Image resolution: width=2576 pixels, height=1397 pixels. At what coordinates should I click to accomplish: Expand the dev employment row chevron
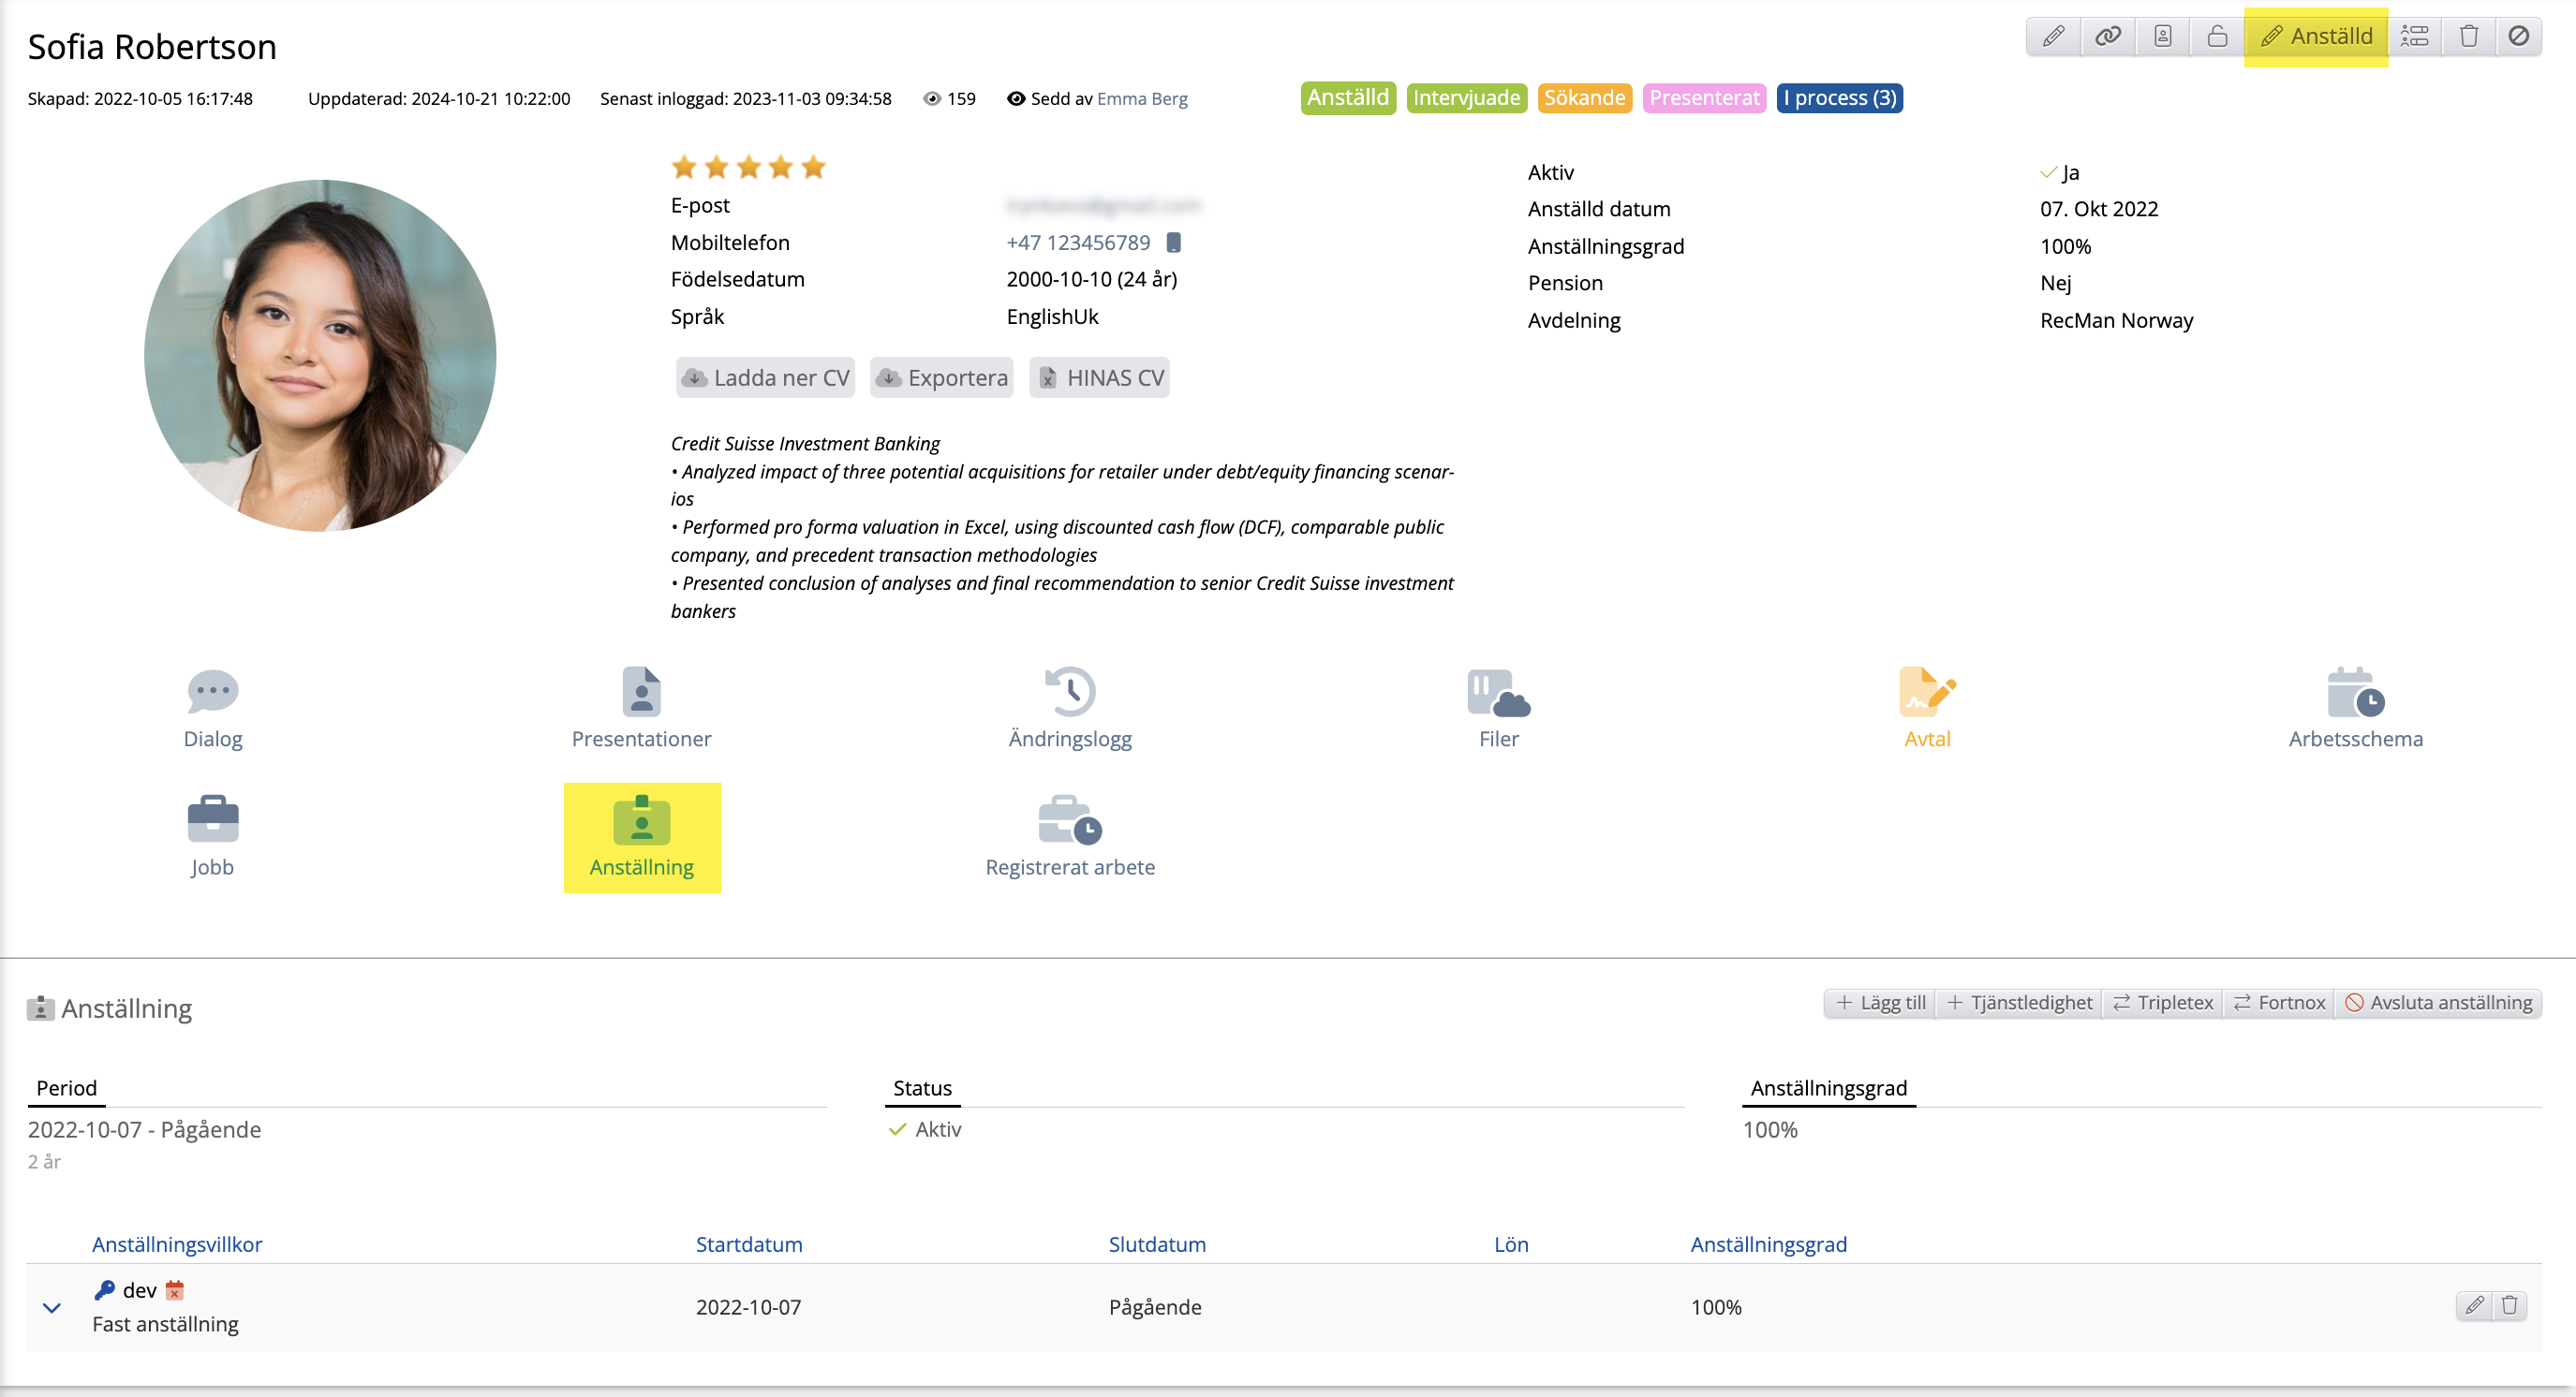52,1307
